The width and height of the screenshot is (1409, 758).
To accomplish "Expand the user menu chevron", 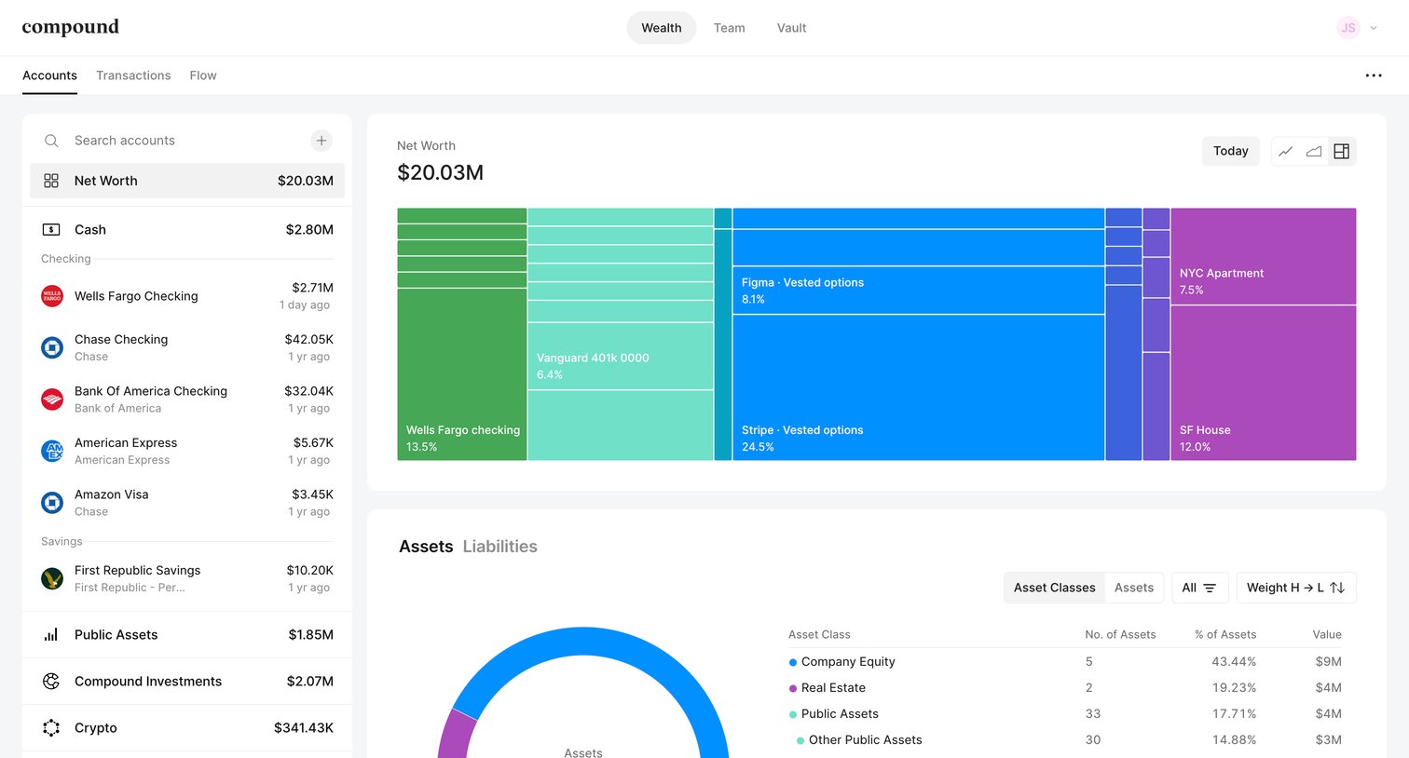I will (x=1373, y=28).
